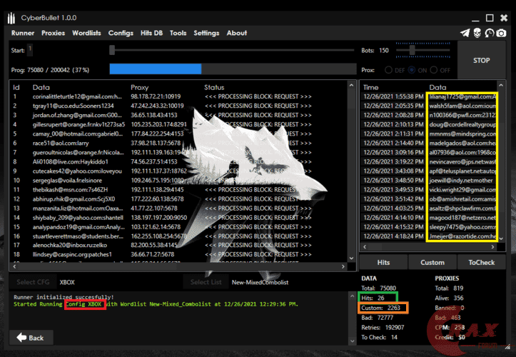Screen dimensions: 516x357
Task: Select the OFF proxy mode radio
Action: click(434, 70)
